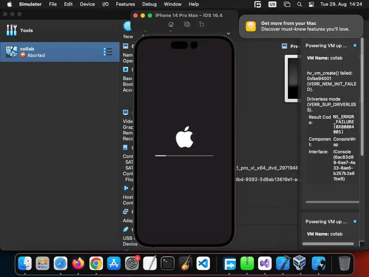Click the Network section icon
This screenshot has height=277, width=369.
(126, 211)
